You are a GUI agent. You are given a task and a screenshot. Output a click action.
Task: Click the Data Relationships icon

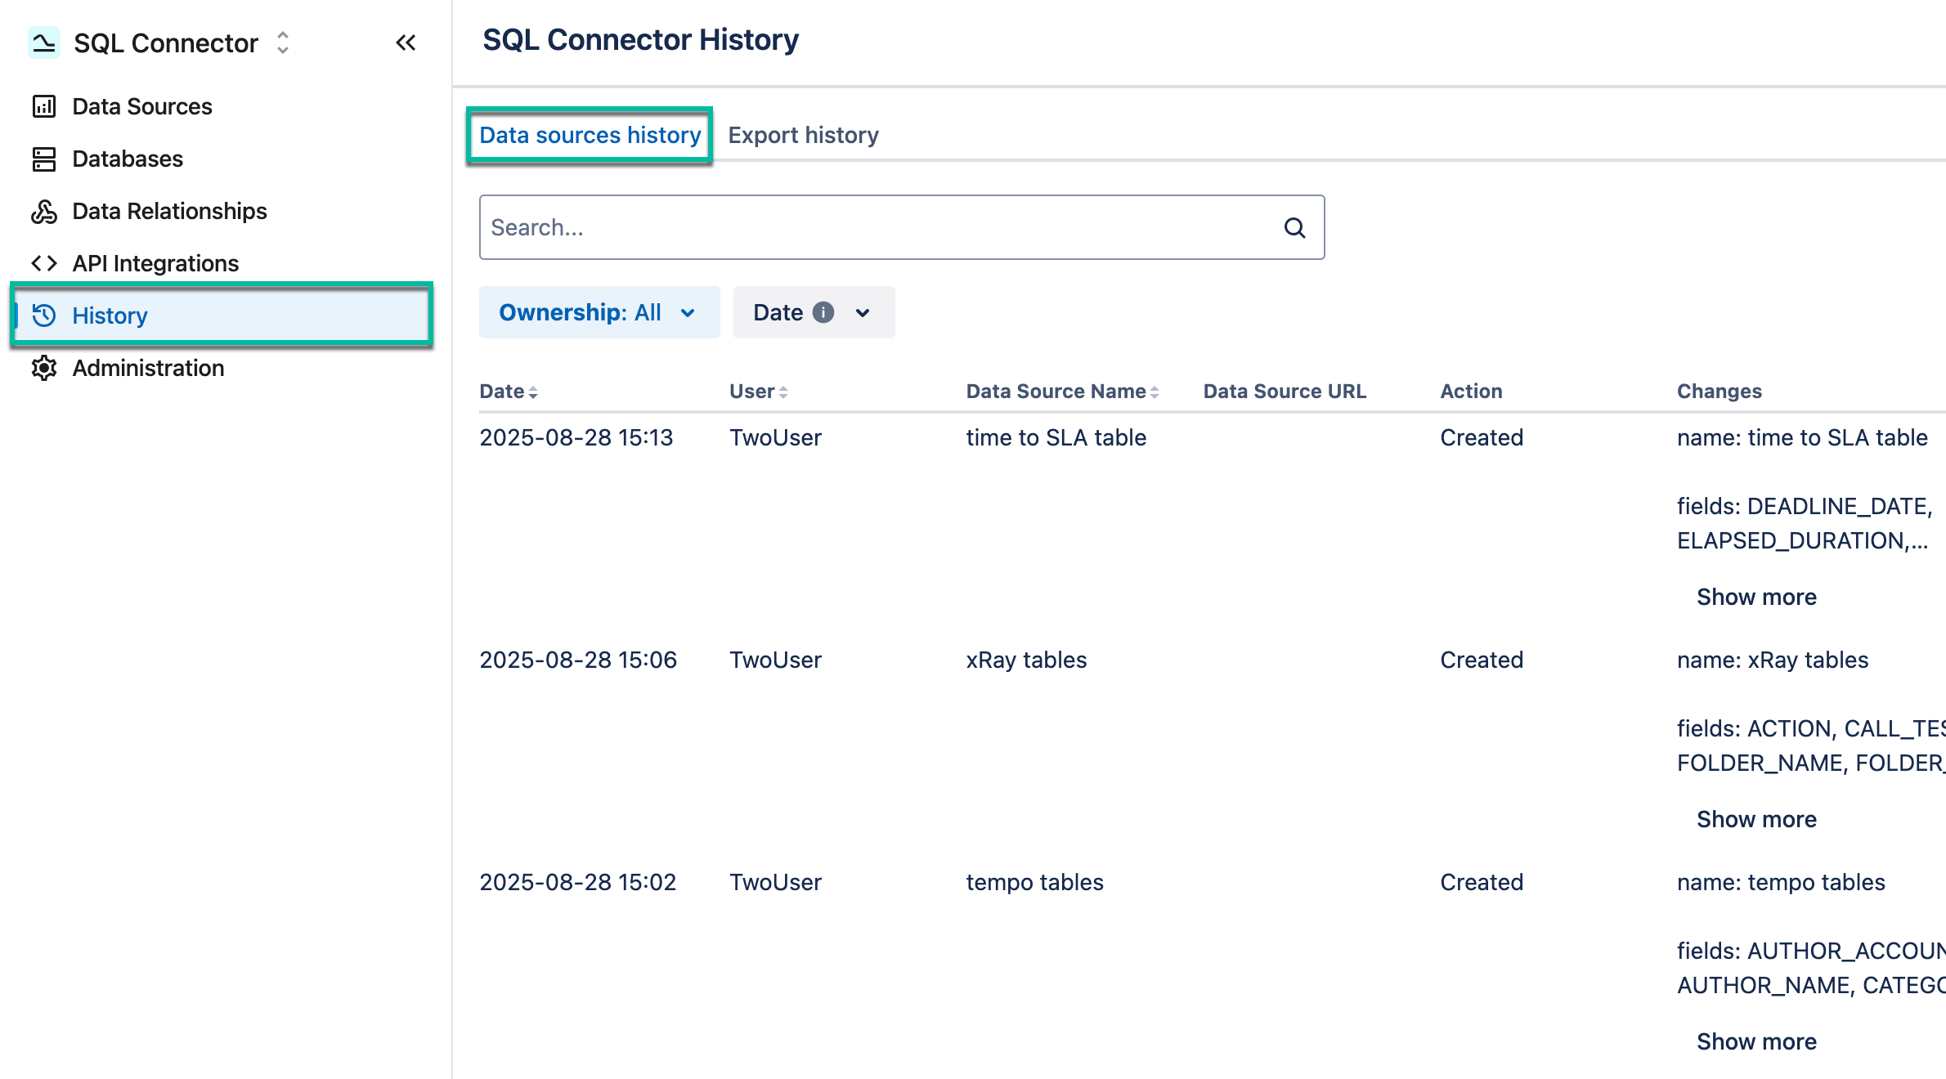tap(44, 211)
